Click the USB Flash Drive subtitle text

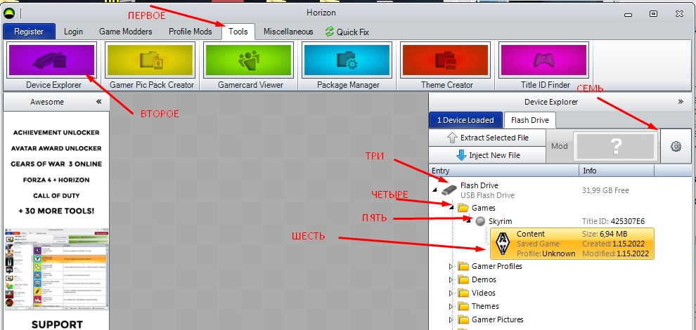click(x=487, y=195)
